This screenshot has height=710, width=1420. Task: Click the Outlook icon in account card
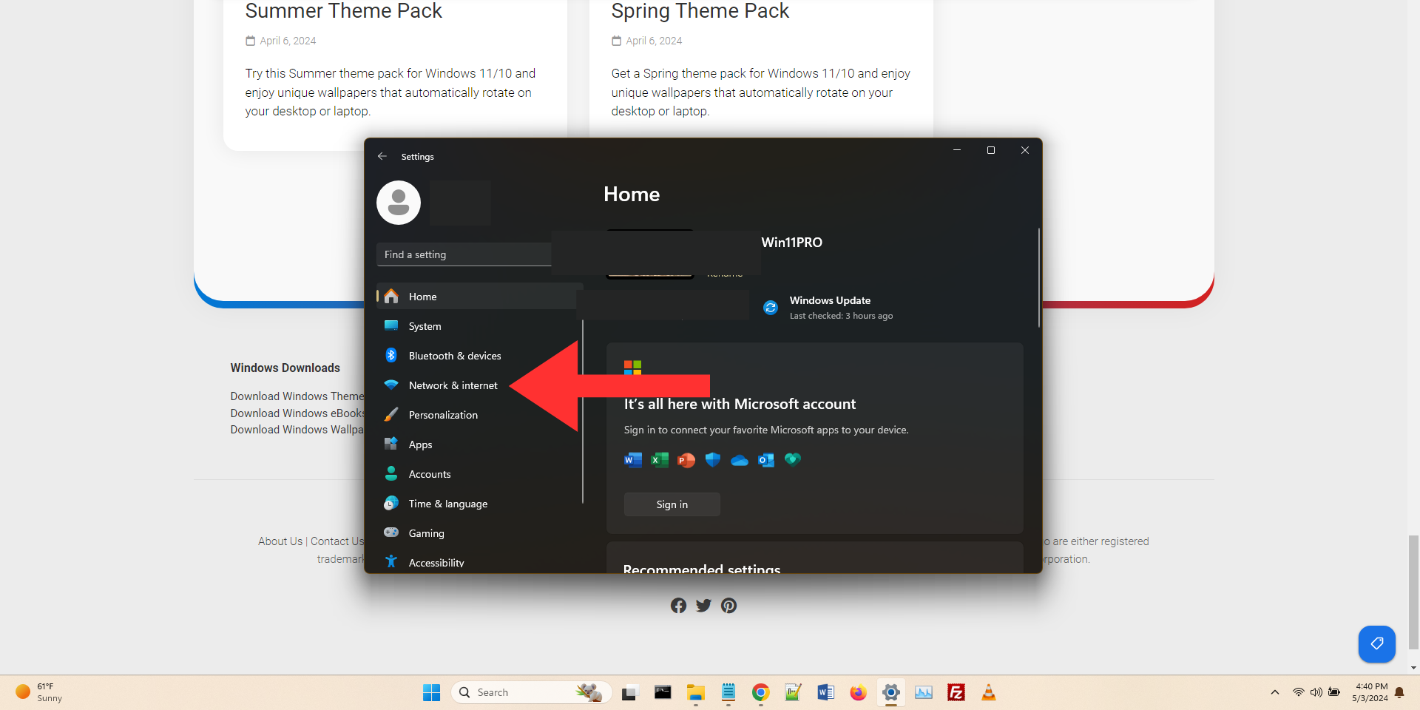766,460
